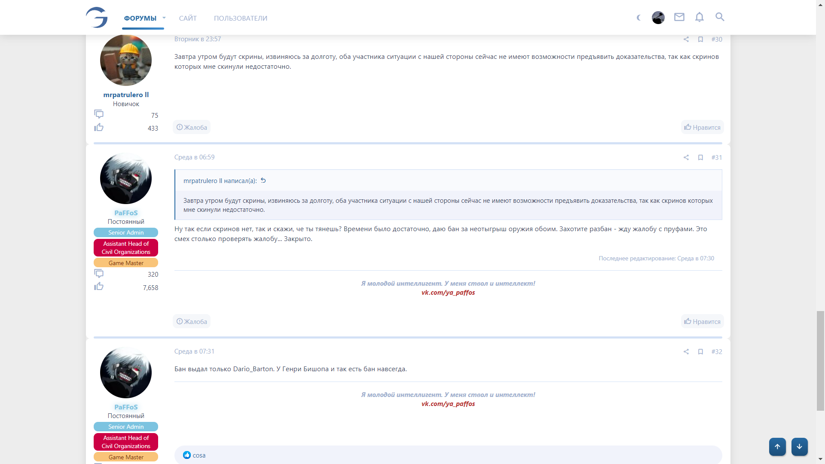Like post #30 with Нравится button
The height and width of the screenshot is (464, 825).
702,127
